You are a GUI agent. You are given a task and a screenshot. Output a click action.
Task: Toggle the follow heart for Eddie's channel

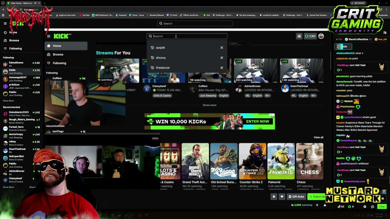282,196
